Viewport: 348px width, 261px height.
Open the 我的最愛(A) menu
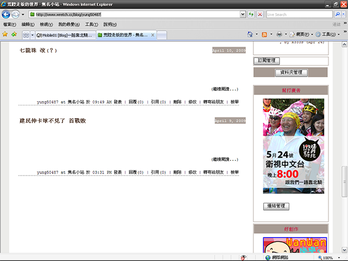pyautogui.click(x=69, y=24)
